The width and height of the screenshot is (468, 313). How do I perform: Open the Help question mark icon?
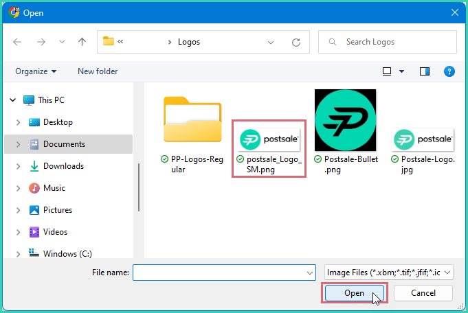(449, 71)
